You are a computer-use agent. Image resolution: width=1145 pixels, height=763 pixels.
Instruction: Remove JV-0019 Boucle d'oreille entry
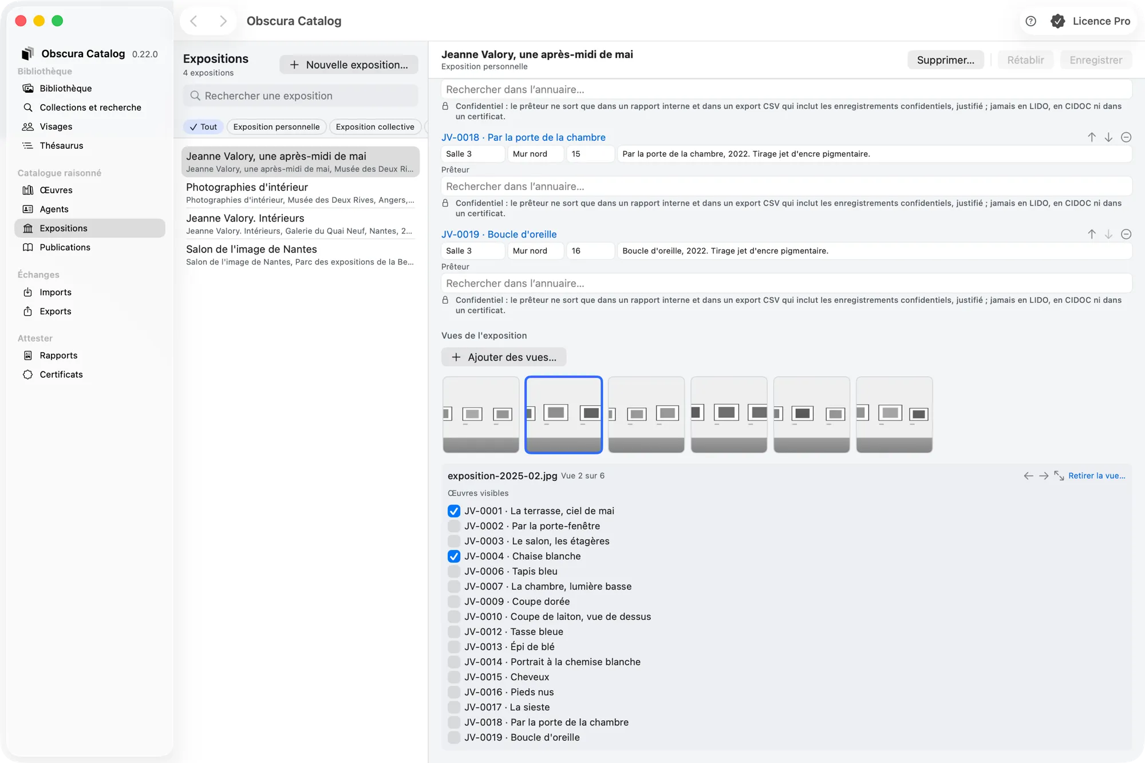coord(1126,234)
